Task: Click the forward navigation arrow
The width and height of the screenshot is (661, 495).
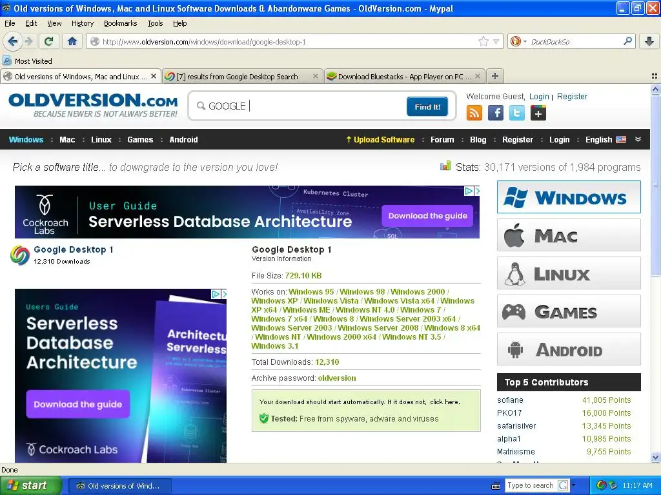Action: [28, 41]
